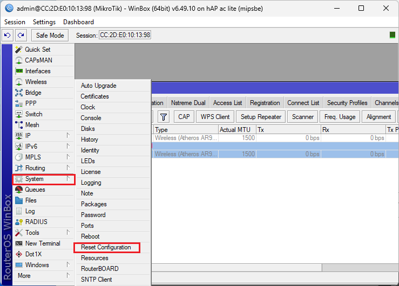
Task: Expand the System submenu arrow
Action: (68, 178)
